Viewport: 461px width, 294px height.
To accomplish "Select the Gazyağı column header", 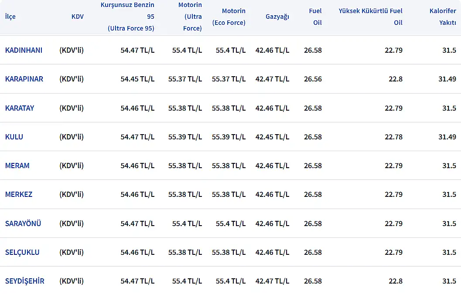I will [277, 17].
